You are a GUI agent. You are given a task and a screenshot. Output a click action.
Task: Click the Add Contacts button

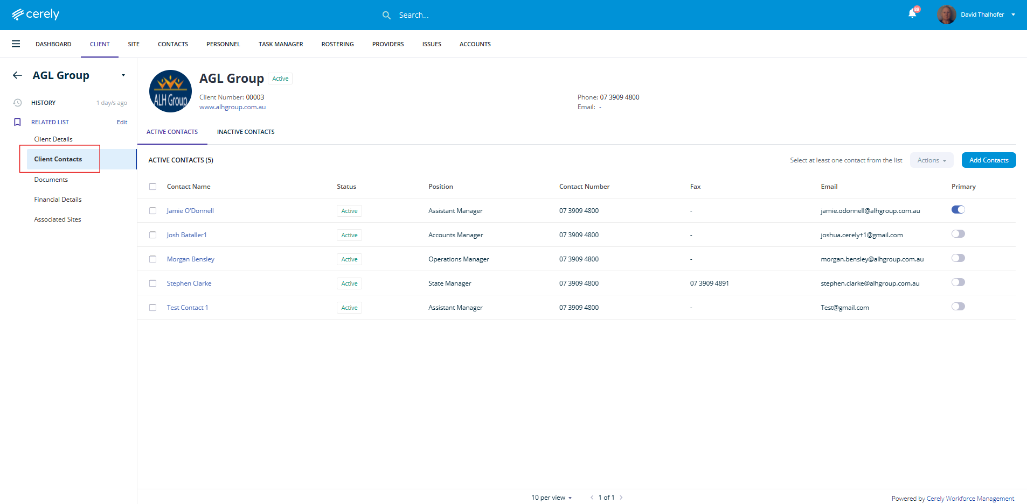(989, 160)
